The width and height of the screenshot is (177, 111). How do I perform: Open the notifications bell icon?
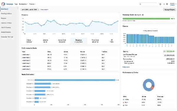(164, 4)
